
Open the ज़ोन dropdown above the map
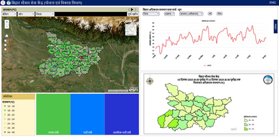tap(26, 14)
